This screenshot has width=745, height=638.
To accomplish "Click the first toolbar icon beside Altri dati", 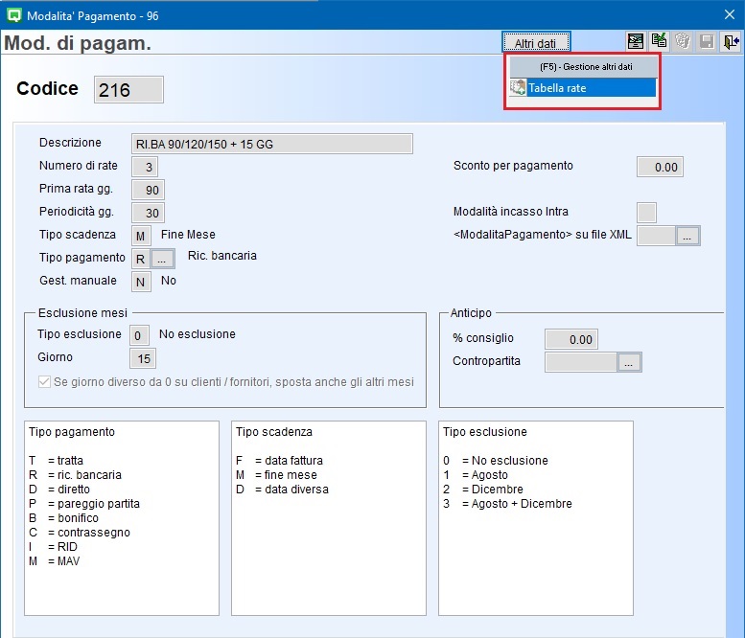I will (635, 41).
